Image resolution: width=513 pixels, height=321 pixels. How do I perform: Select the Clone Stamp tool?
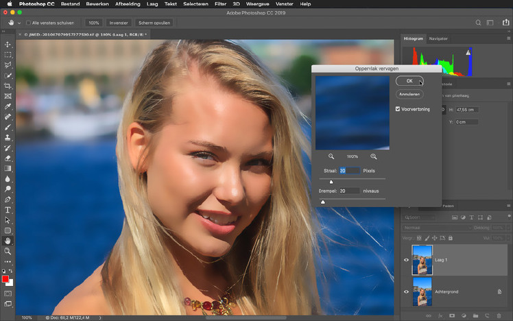[8, 137]
